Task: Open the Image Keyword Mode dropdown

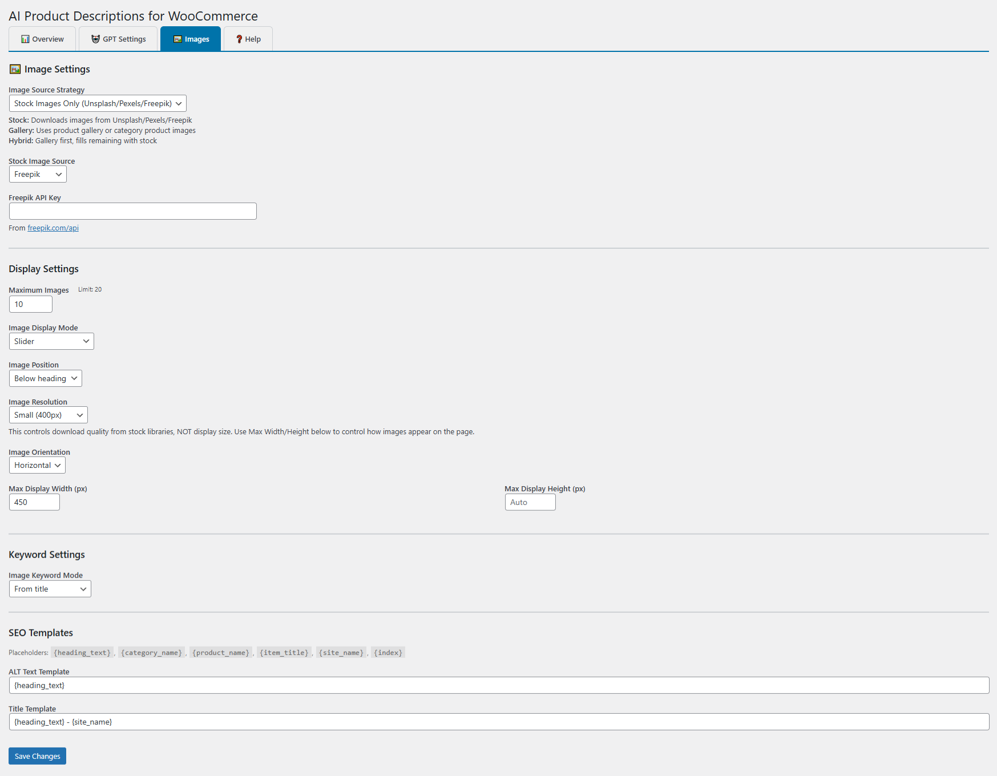Action: pyautogui.click(x=50, y=588)
